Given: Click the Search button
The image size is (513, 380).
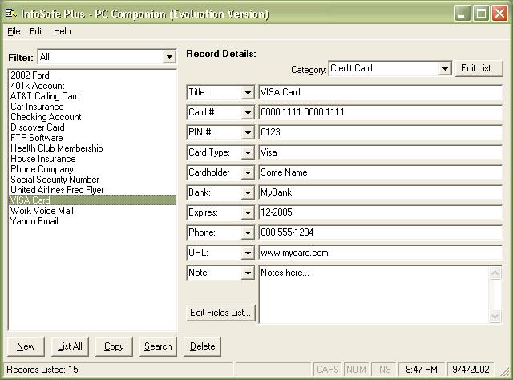Looking at the screenshot, I should pyautogui.click(x=158, y=346).
